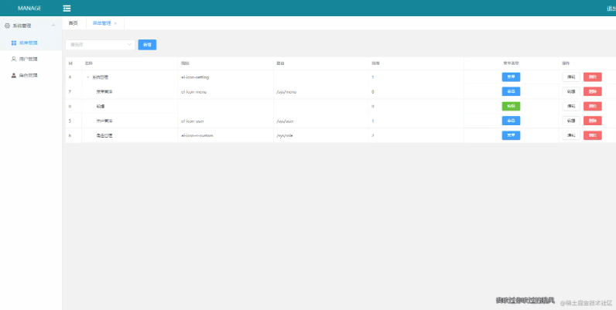Click the 操作 column header
Screen dimensions: 616x310
(x=566, y=63)
